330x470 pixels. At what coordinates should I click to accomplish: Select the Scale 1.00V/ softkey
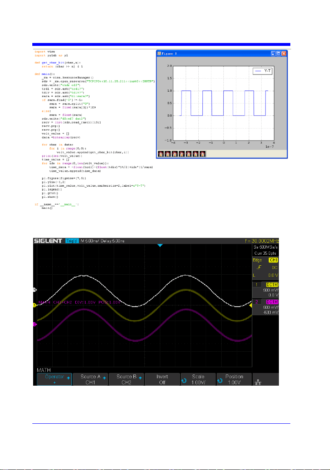pos(198,379)
